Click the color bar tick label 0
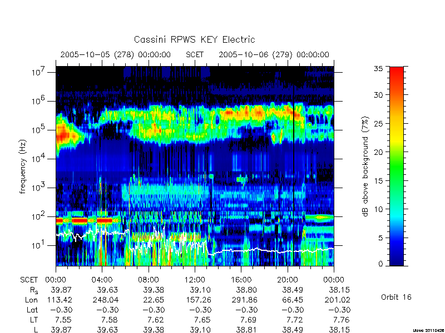The height and width of the screenshot is (333, 445). point(381,264)
